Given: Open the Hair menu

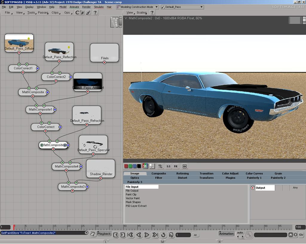Looking at the screenshot, I should [109, 7].
